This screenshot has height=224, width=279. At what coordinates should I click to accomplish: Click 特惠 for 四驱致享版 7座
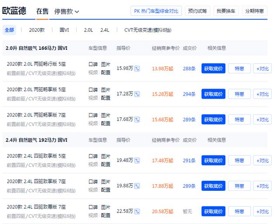coord(239,186)
